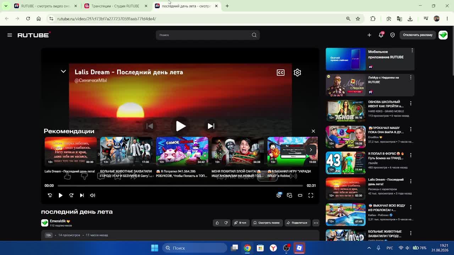
Task: Open a new browser tab
Action: click(227, 6)
